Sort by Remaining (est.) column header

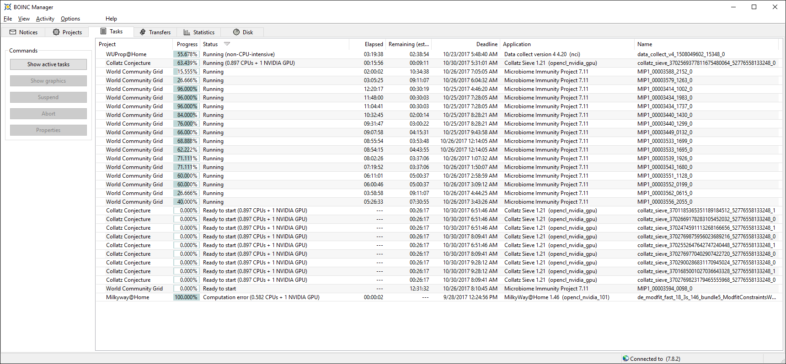(x=408, y=44)
